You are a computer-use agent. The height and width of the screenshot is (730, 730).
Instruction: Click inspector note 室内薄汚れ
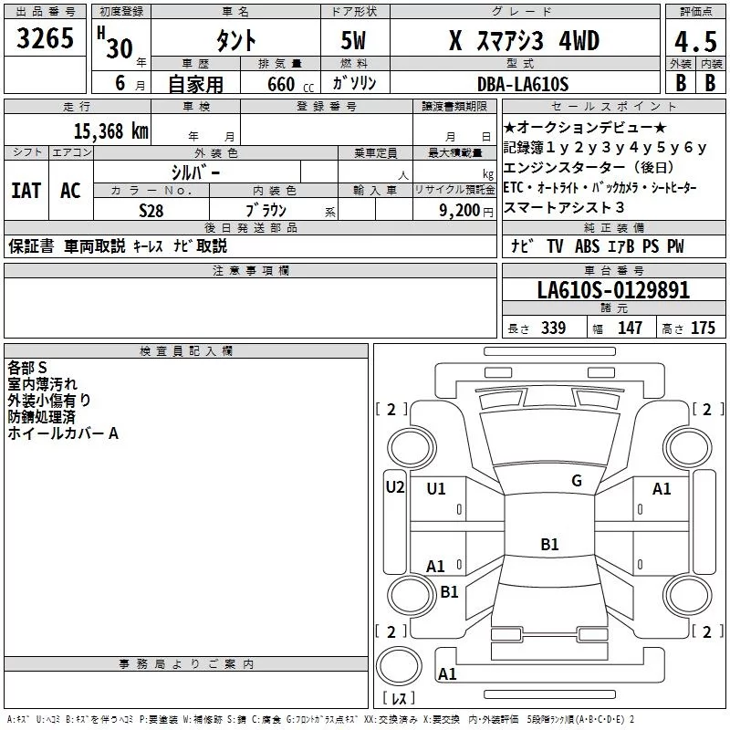[x=42, y=384]
